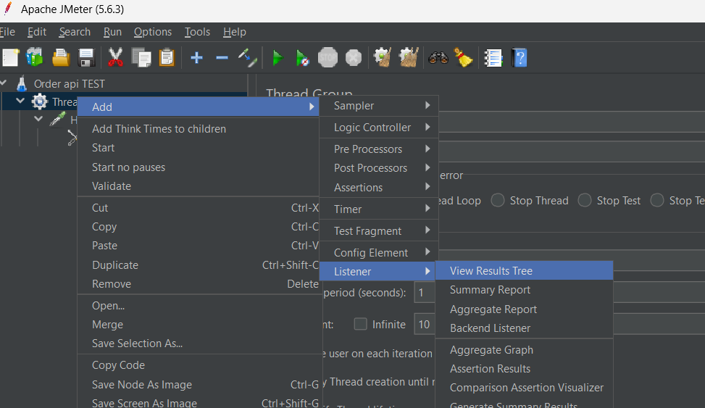
Task: Click the Thread Group gear icon
Action: 40,101
